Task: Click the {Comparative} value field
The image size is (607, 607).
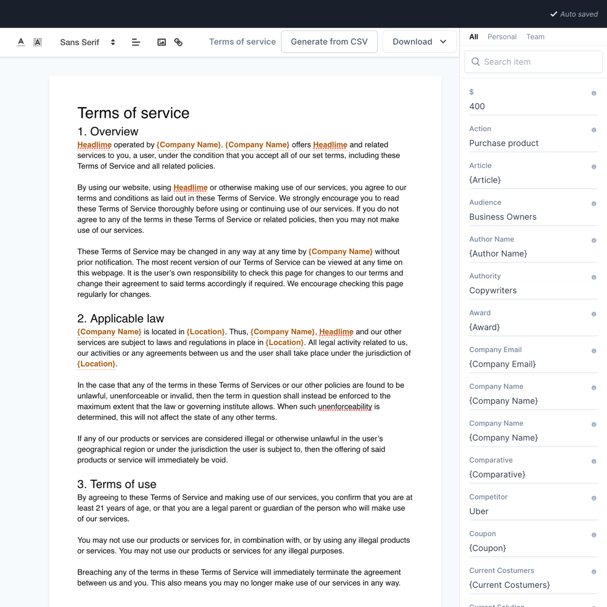Action: coord(533,474)
